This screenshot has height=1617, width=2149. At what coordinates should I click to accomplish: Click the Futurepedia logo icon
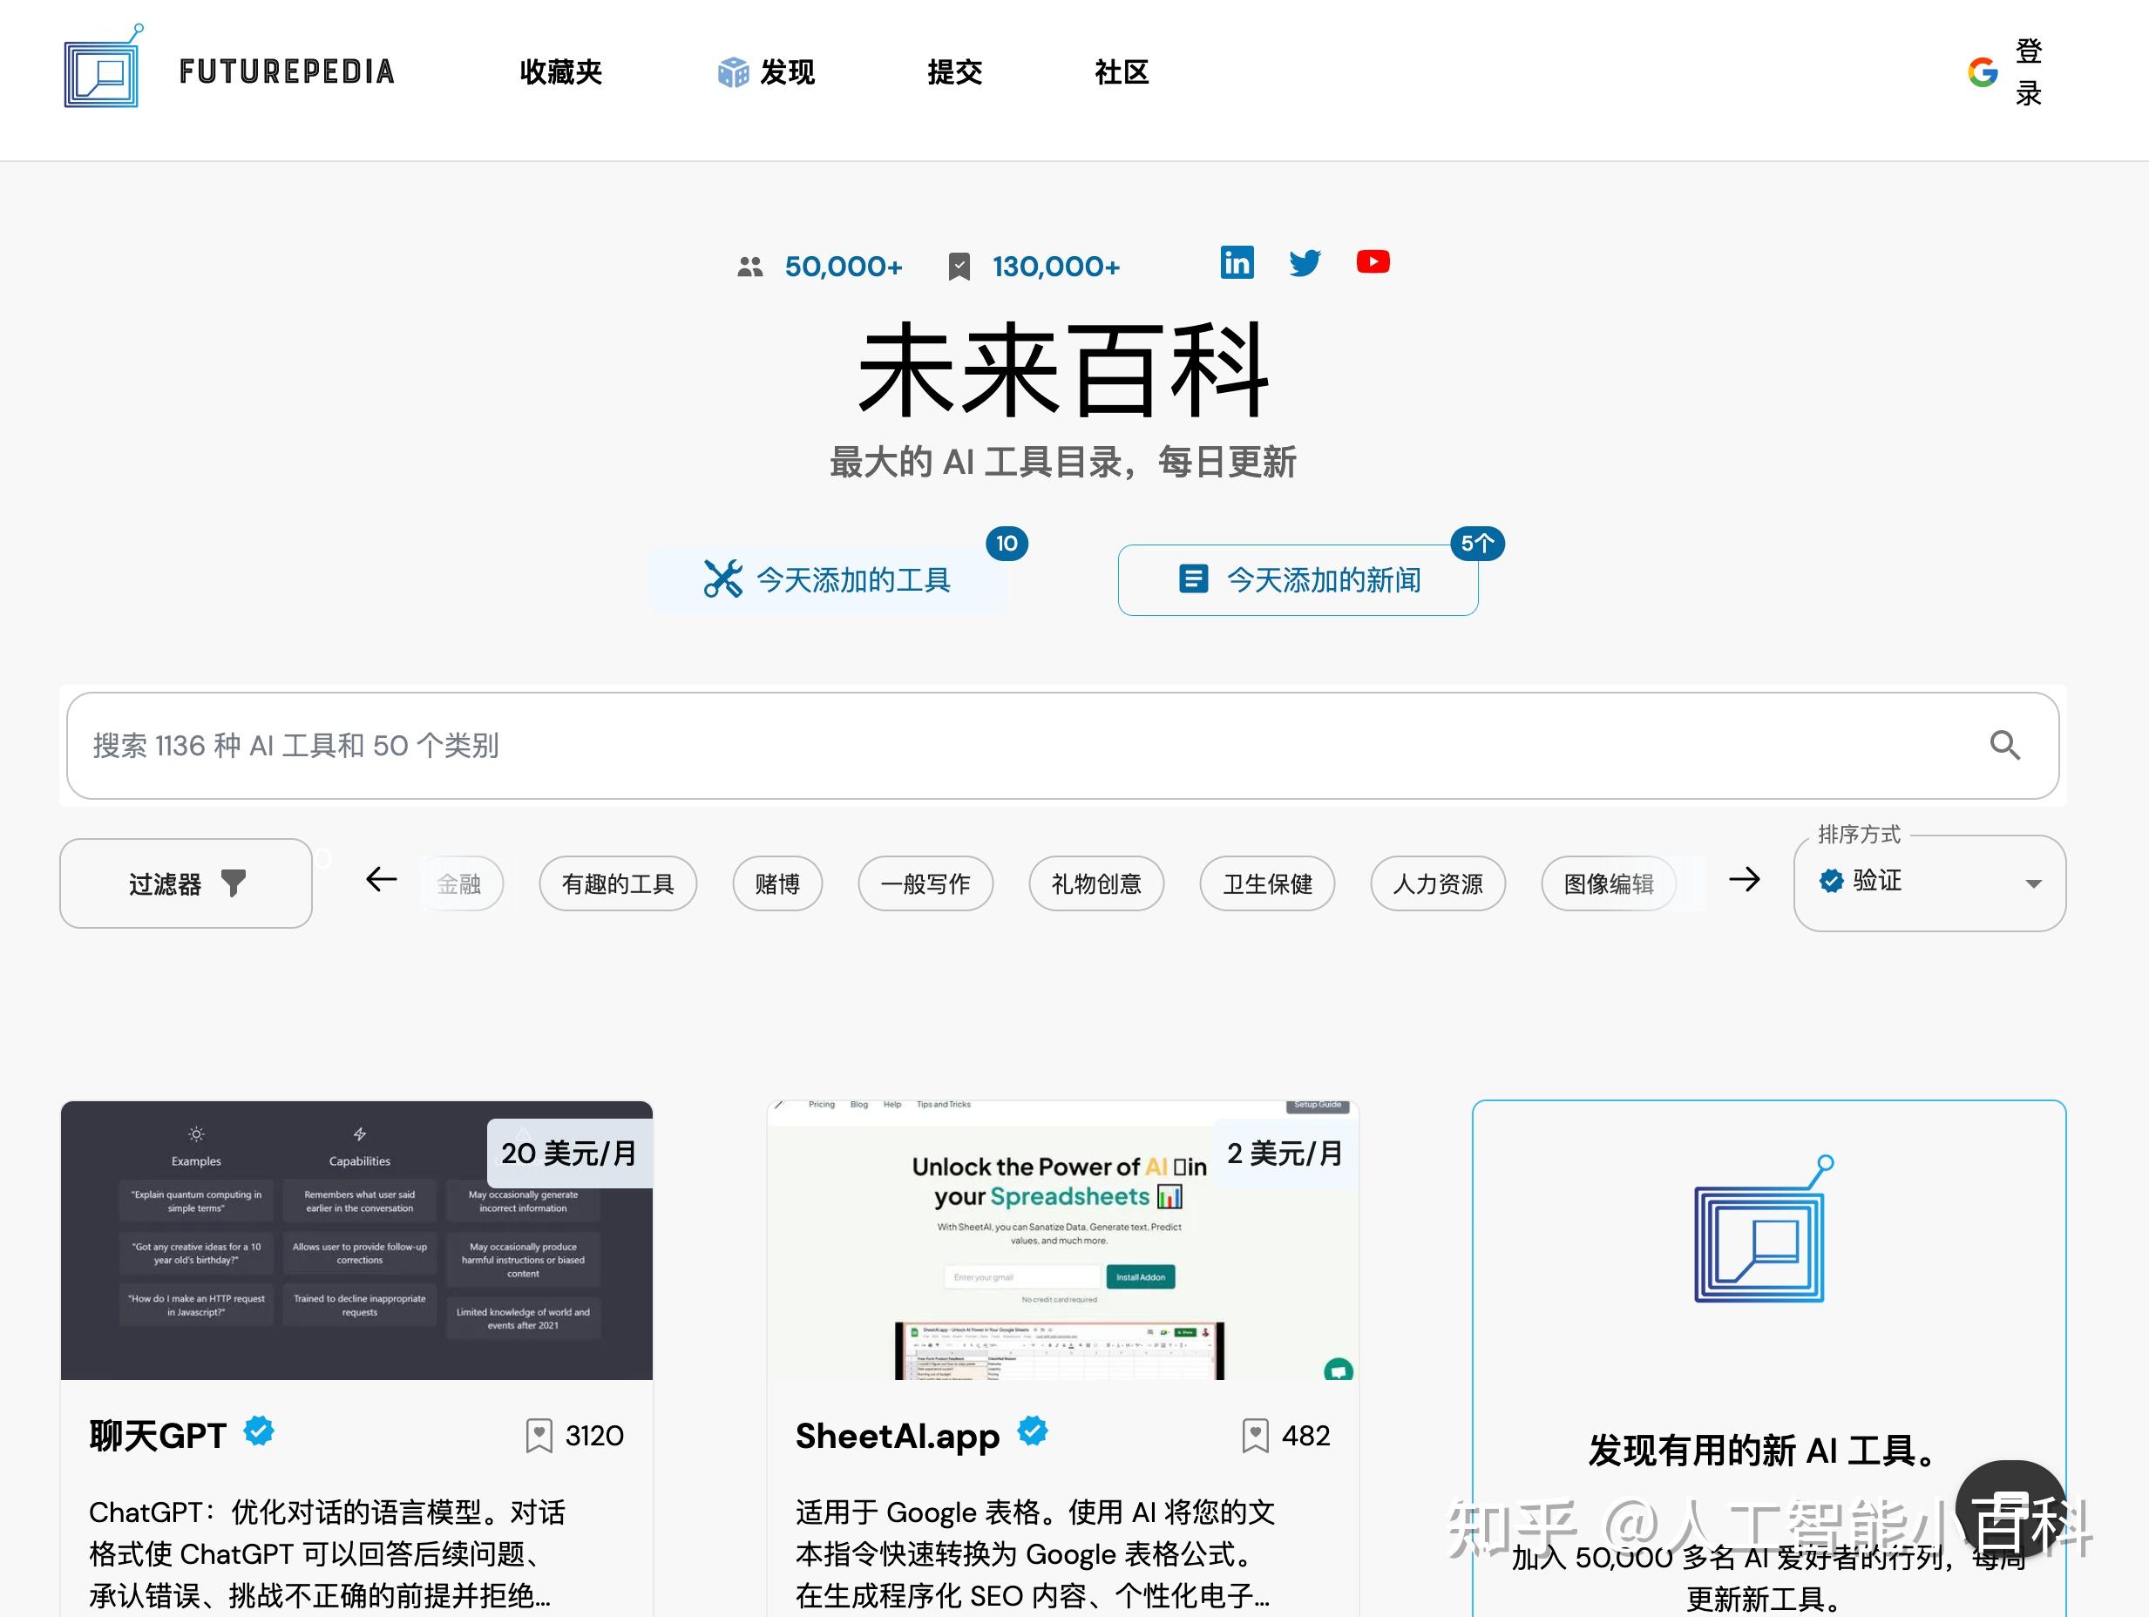pos(104,66)
